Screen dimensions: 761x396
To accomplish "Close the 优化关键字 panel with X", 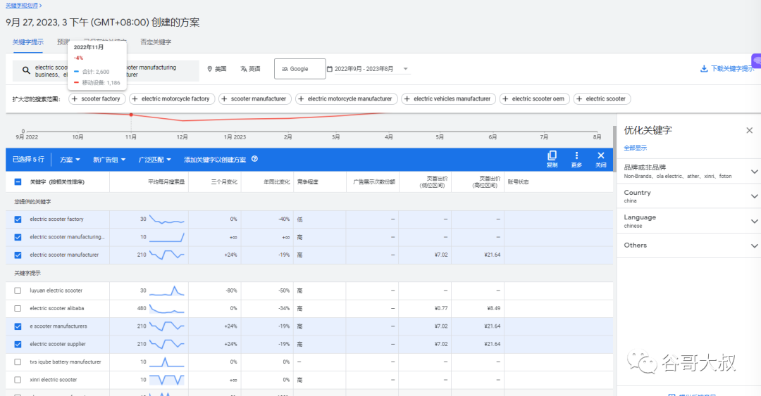I will click(749, 130).
